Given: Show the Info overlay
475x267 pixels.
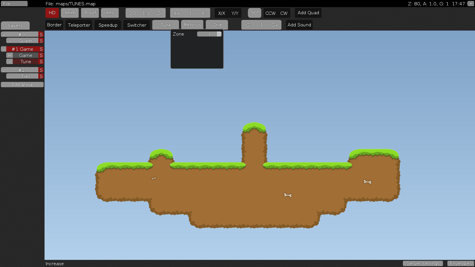Looking at the screenshot, I should pyautogui.click(x=110, y=13).
